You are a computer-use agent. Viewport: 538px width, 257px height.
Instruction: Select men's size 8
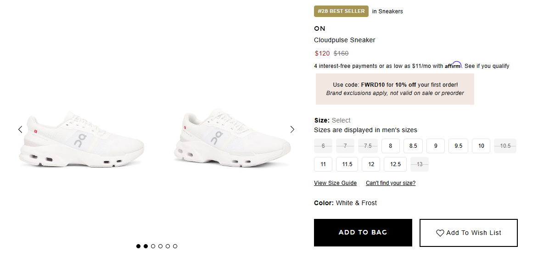(x=391, y=146)
